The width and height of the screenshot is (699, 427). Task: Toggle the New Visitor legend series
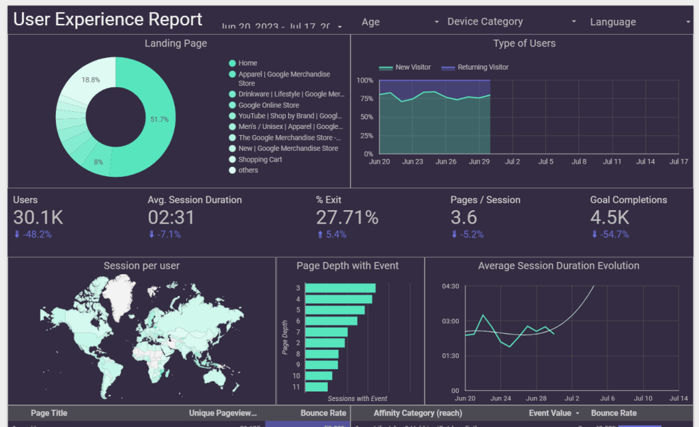[405, 68]
